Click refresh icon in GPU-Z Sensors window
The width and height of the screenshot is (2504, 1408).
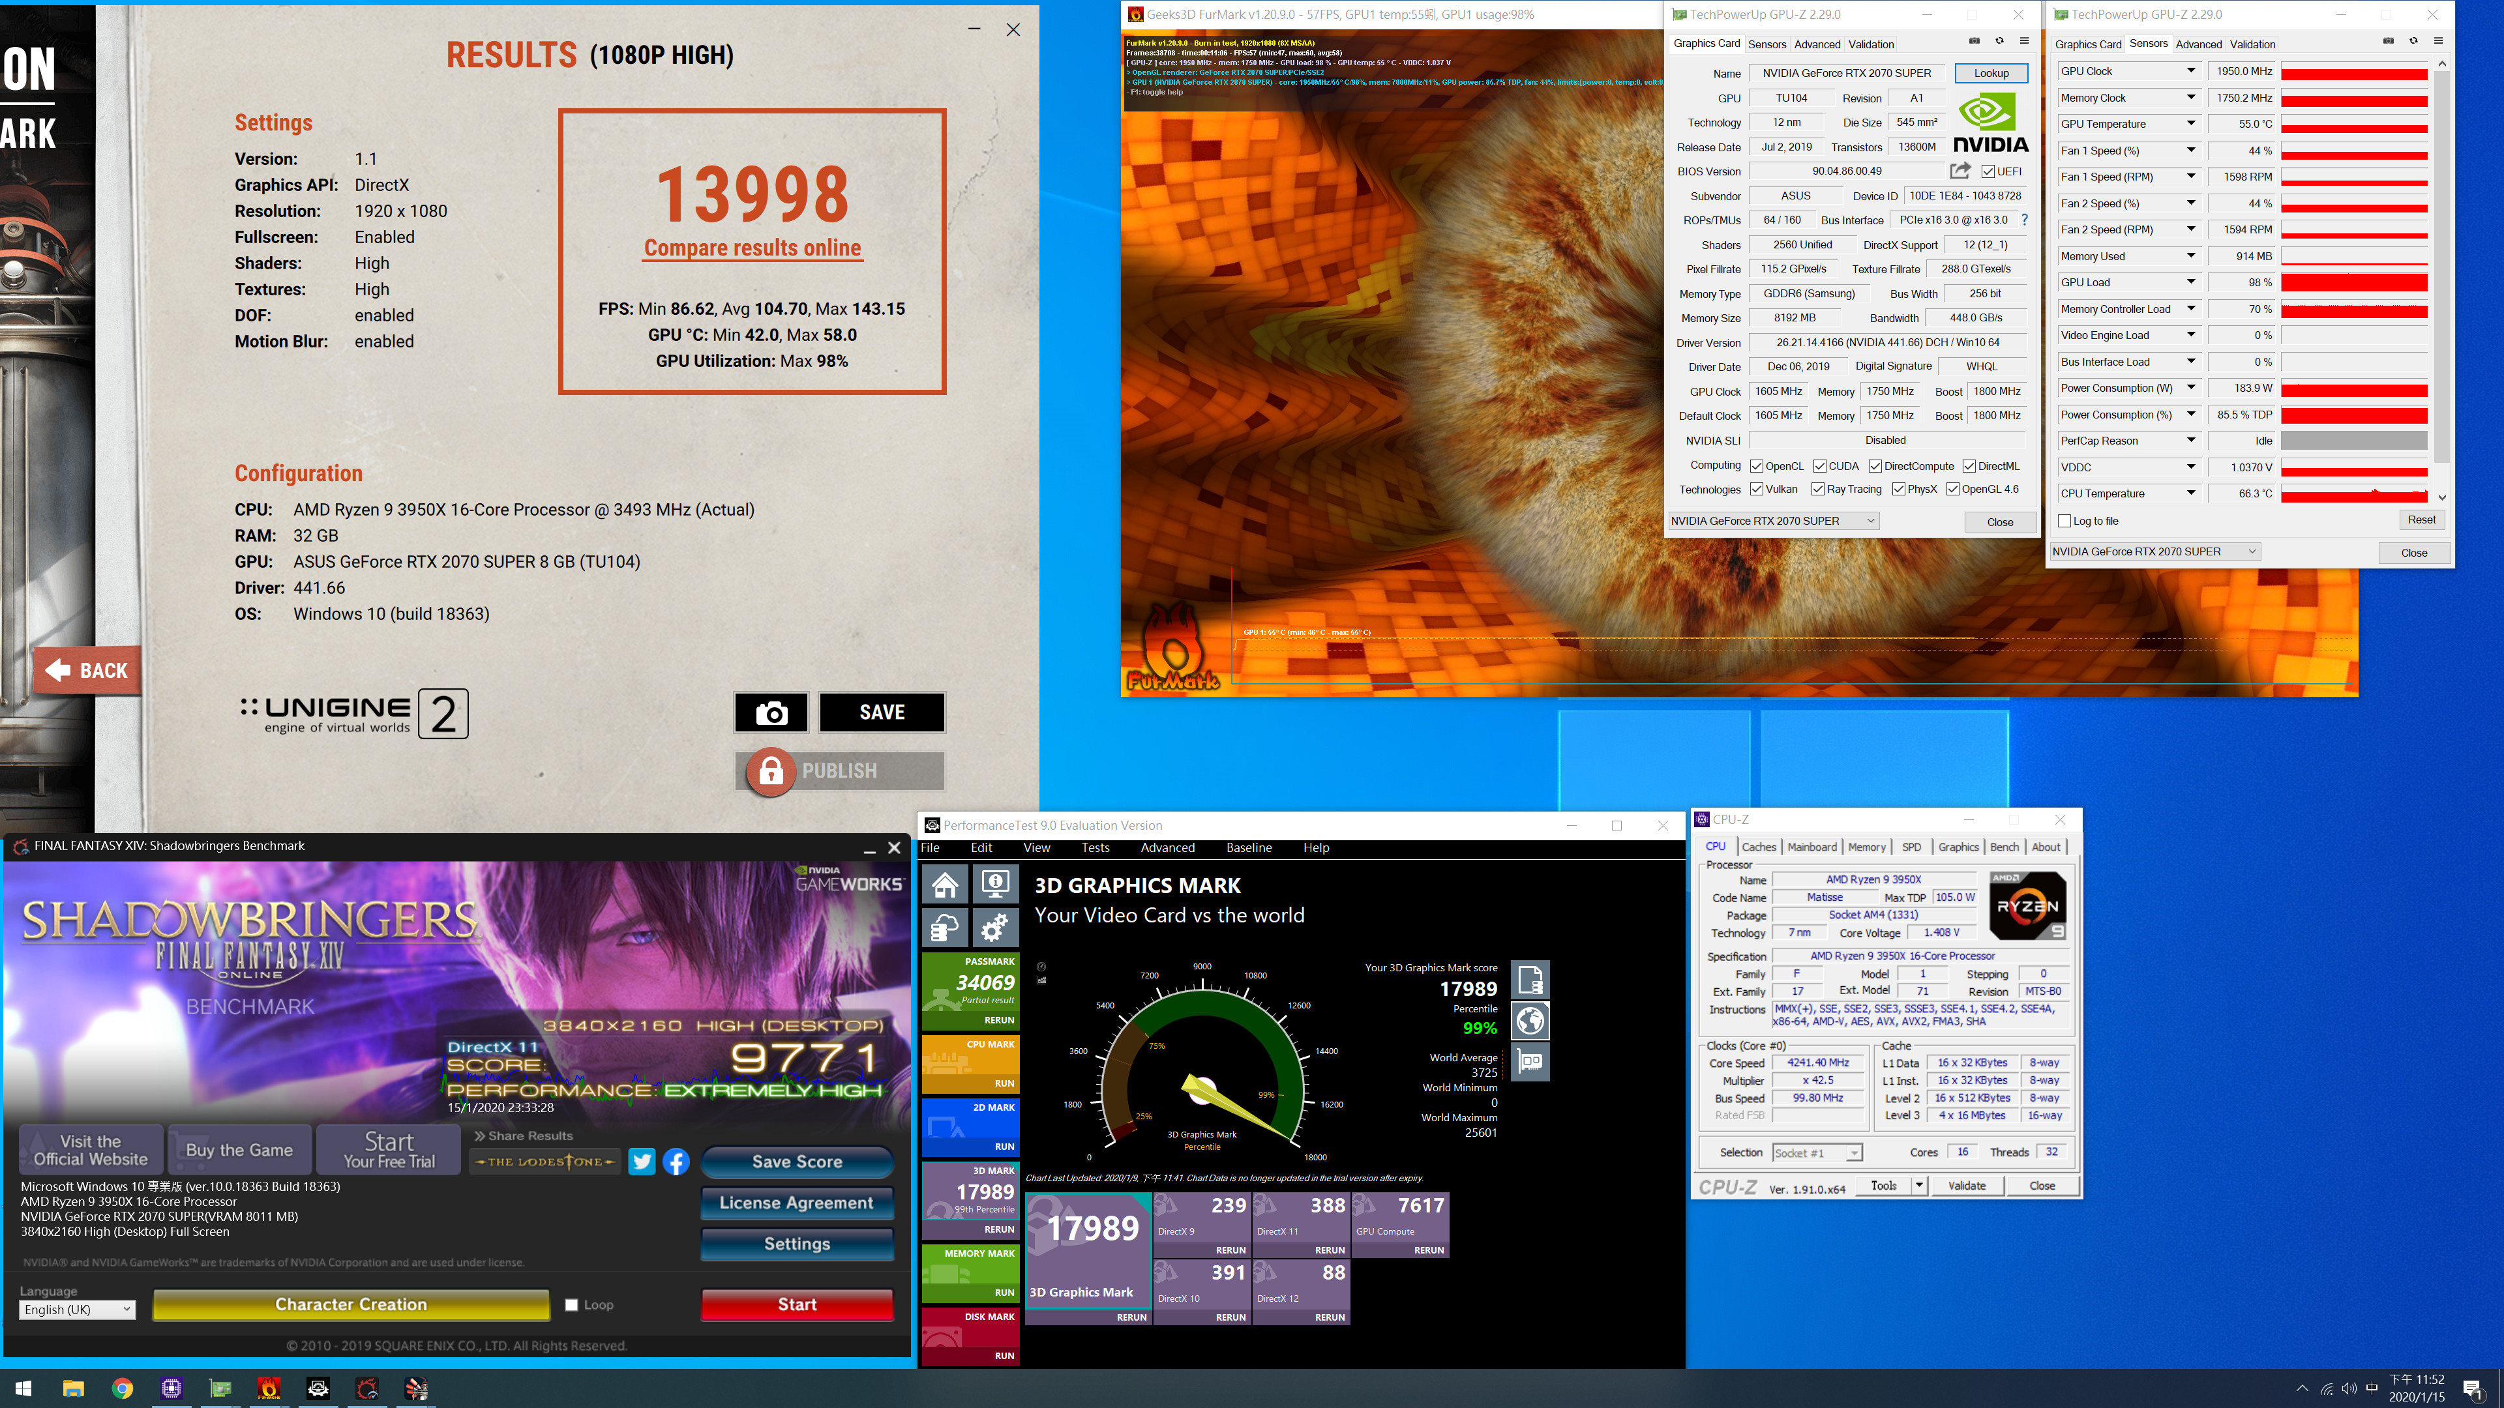[x=2413, y=41]
